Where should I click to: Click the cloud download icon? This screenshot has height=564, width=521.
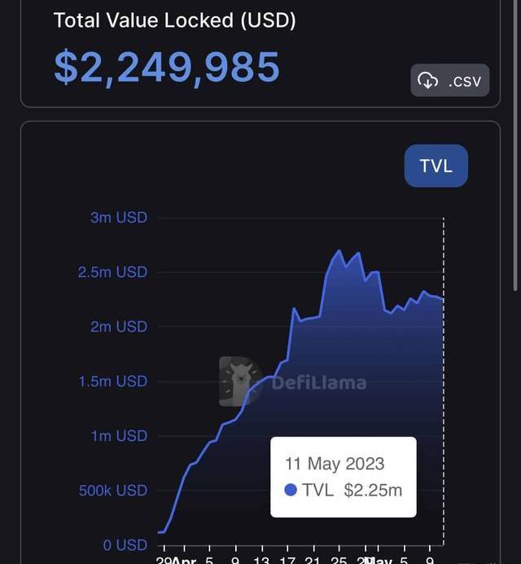pos(428,80)
